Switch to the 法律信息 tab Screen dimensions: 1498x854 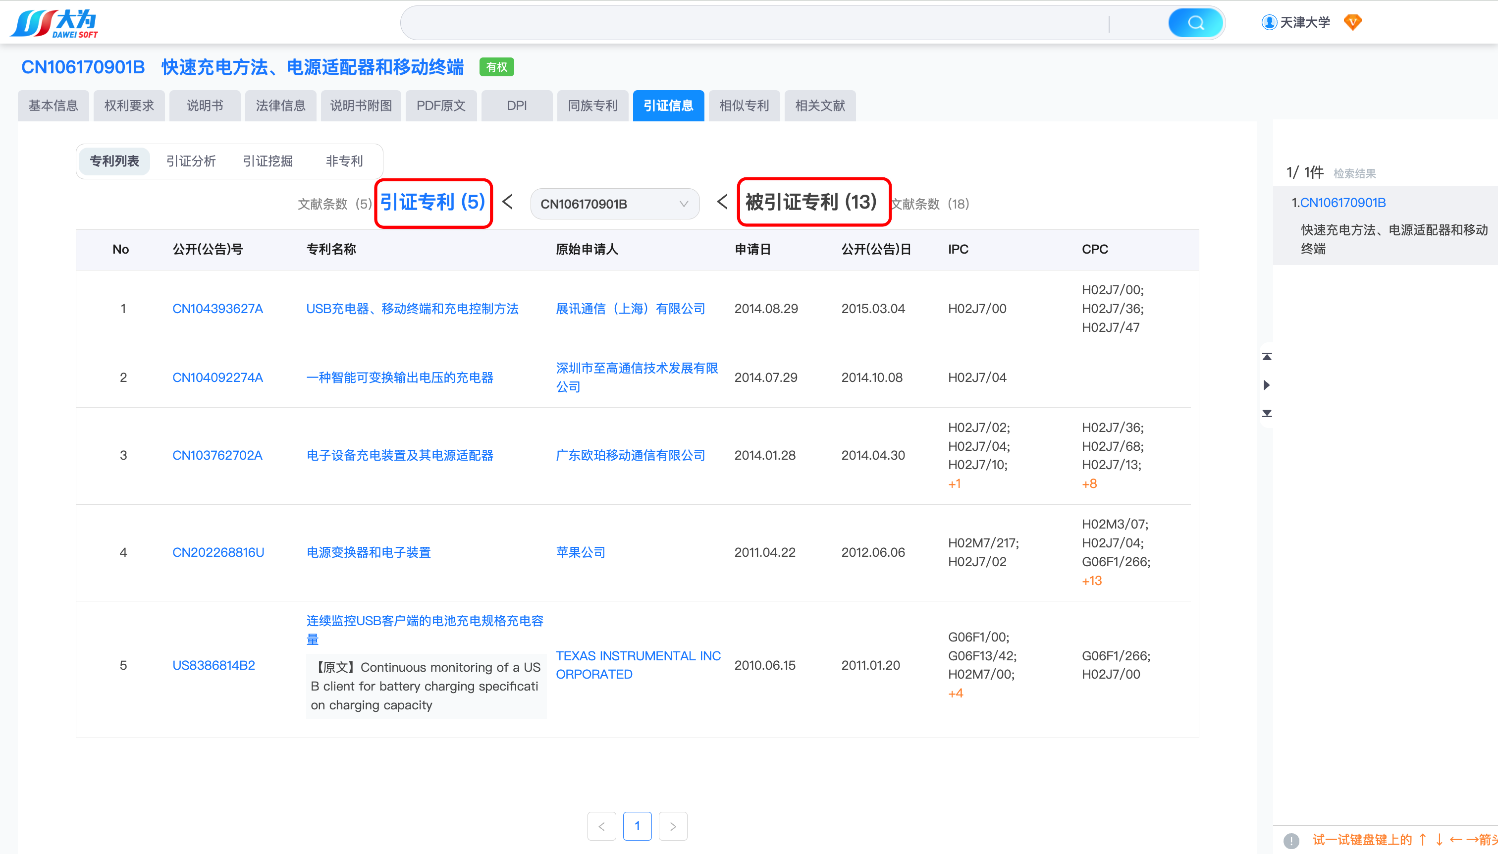click(280, 106)
